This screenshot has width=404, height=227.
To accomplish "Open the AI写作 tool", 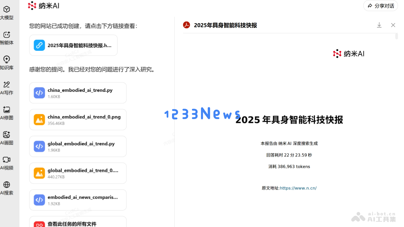I will pyautogui.click(x=7, y=88).
